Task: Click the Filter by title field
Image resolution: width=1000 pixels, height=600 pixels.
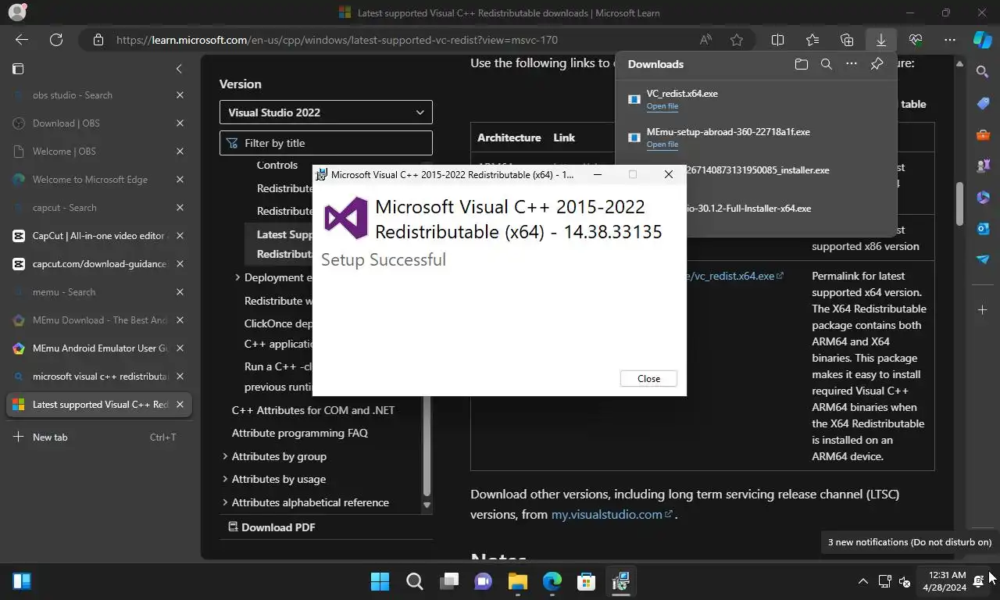Action: tap(326, 143)
